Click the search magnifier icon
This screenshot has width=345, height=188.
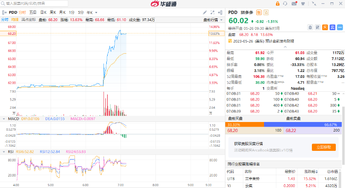[3, 4]
